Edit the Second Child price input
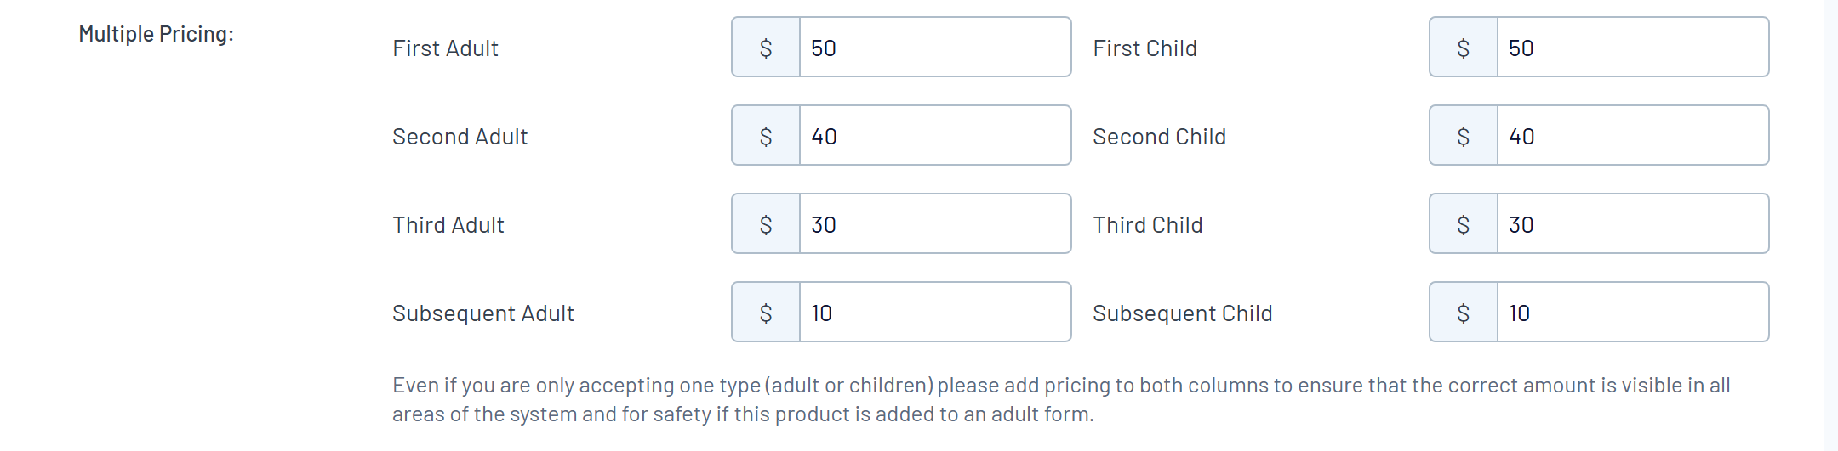This screenshot has height=451, width=1838. click(1632, 136)
